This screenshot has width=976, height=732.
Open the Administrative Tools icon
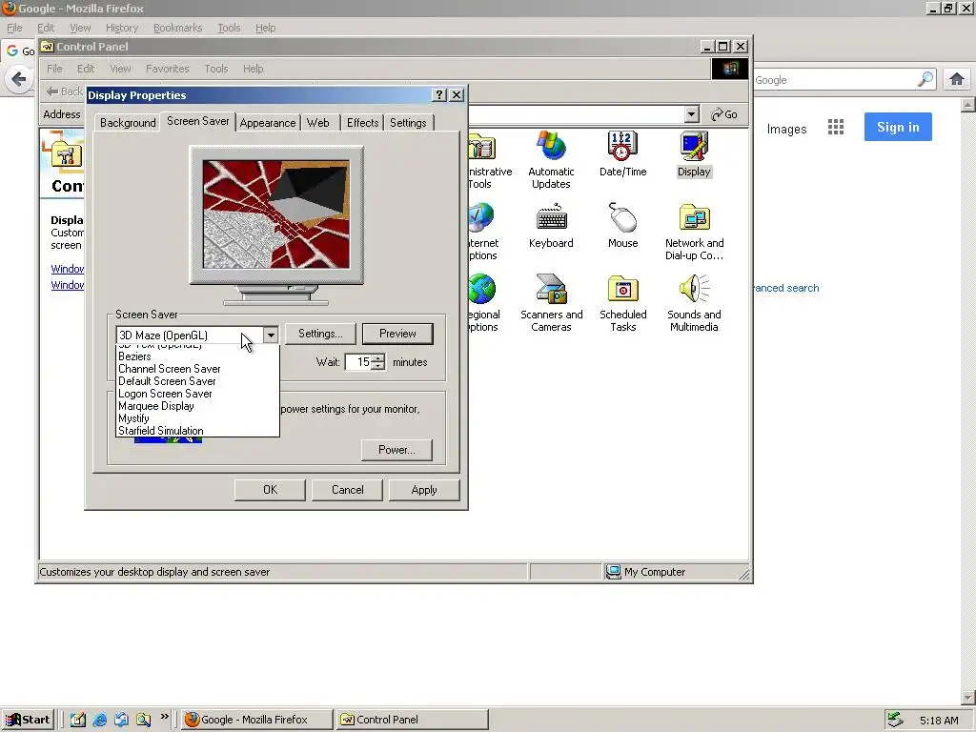487,159
